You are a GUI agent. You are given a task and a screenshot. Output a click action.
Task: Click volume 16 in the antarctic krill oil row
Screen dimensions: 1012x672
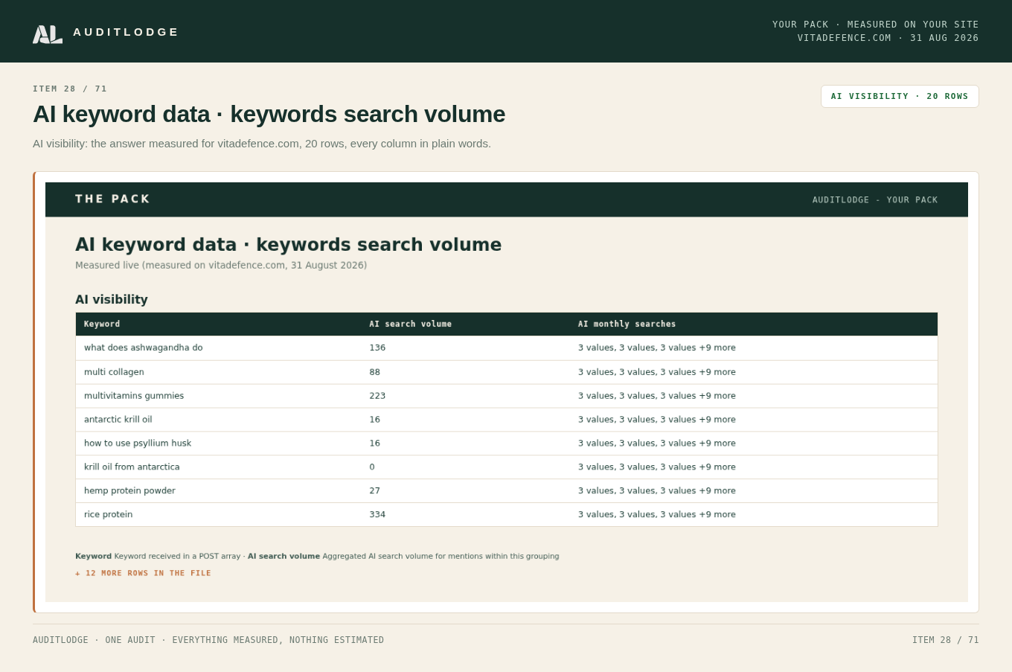click(374, 420)
